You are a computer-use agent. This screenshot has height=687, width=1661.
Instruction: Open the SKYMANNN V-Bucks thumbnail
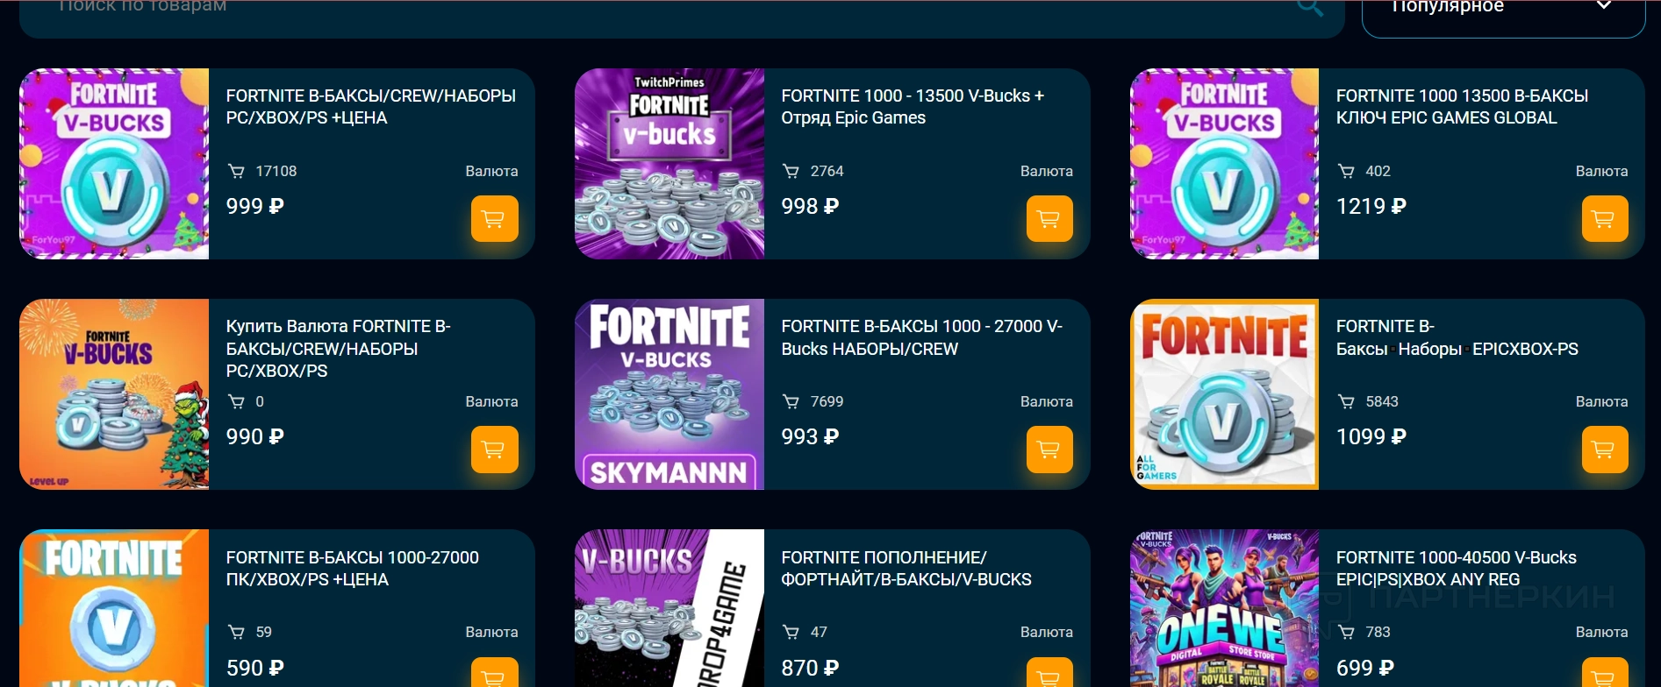pyautogui.click(x=669, y=394)
